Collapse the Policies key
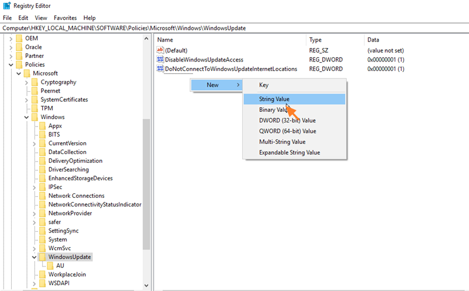Image resolution: width=469 pixels, height=291 pixels. [x=11, y=64]
